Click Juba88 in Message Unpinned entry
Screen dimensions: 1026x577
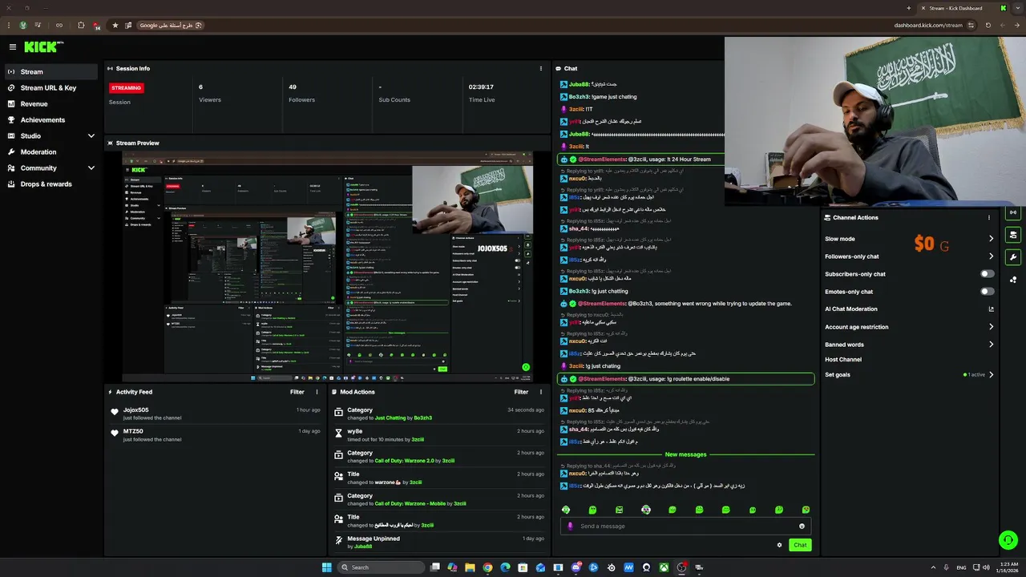pos(363,547)
